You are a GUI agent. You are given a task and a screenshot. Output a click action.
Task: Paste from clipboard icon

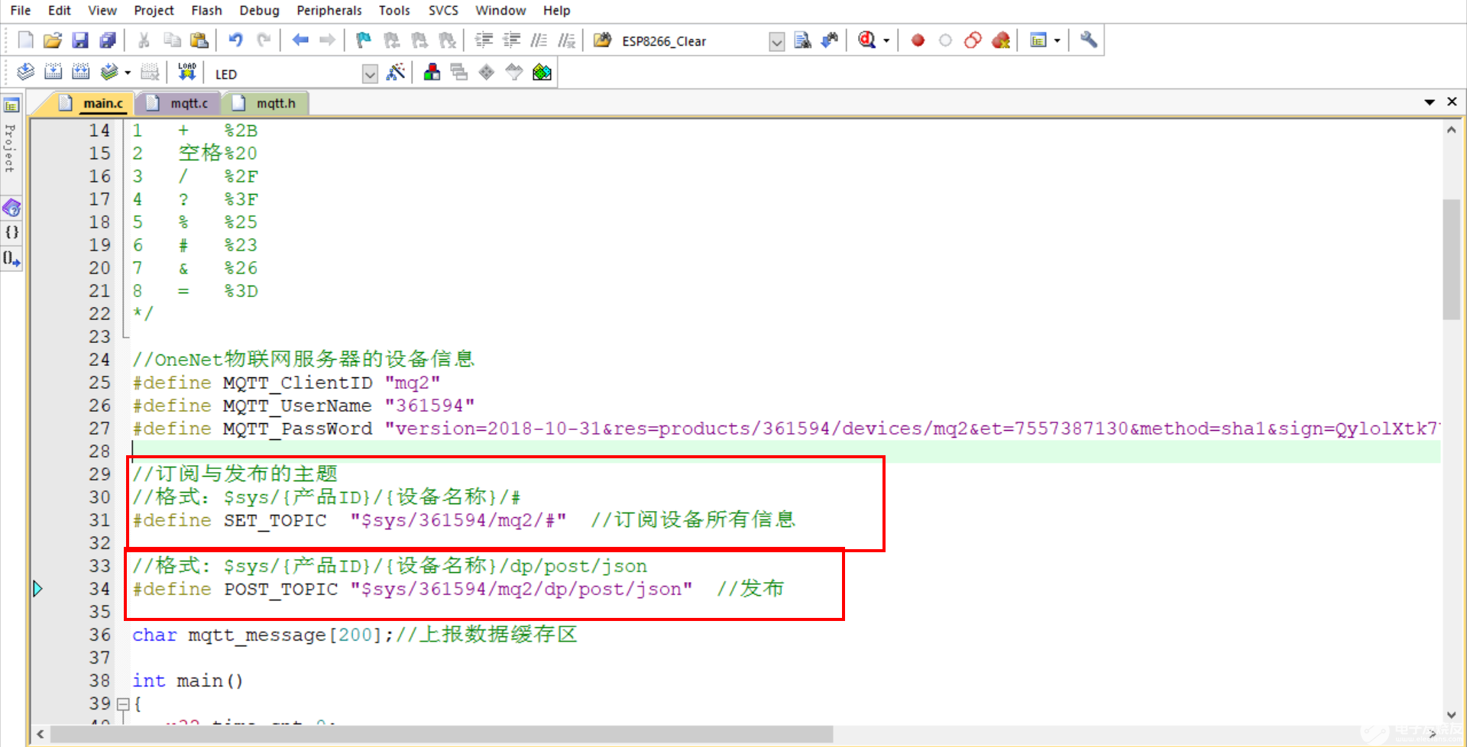(x=199, y=40)
